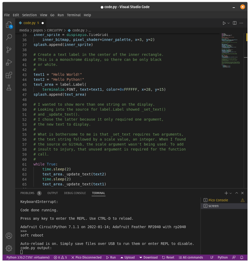
Task: Click the 'Hello Python!' string
Action: pyautogui.click(x=68, y=79)
